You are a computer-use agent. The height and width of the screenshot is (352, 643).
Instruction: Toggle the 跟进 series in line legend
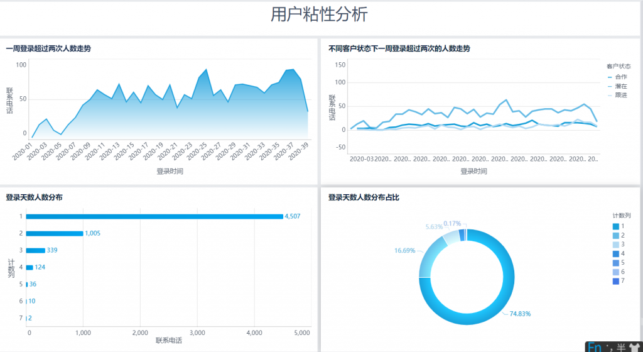click(x=617, y=96)
